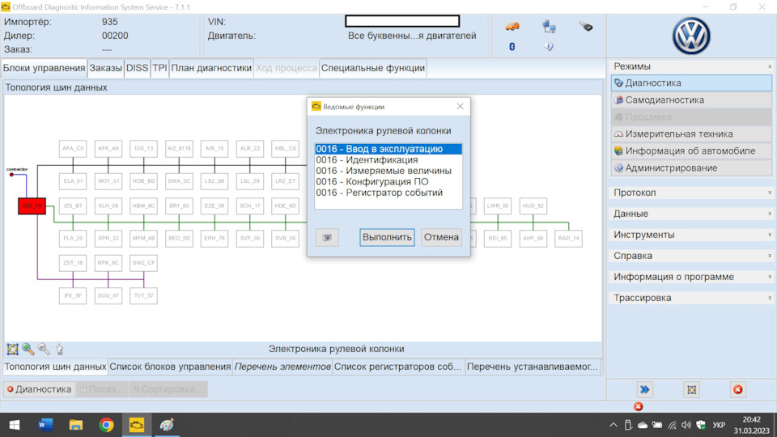Click the Диагностика button at bottom left

39,389
